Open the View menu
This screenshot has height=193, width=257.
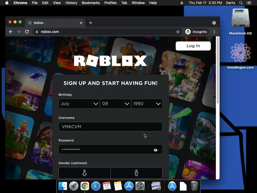pyautogui.click(x=57, y=3)
